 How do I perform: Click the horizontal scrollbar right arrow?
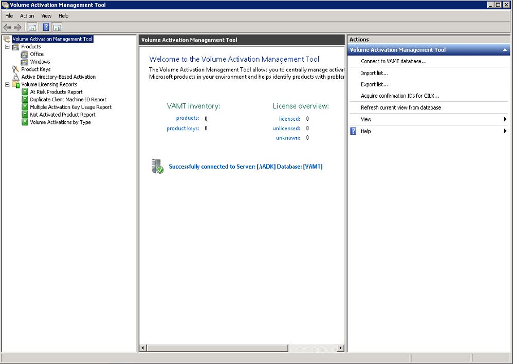coord(340,348)
